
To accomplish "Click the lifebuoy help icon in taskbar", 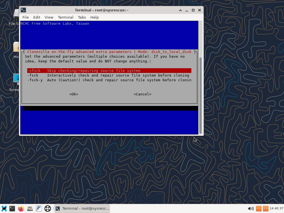I will 48,208.
